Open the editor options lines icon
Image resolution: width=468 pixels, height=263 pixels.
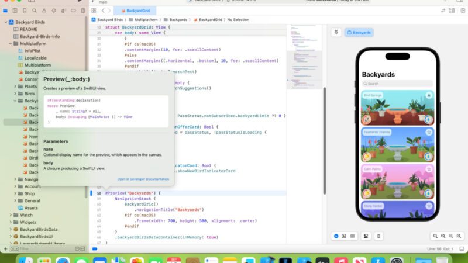coord(452,11)
